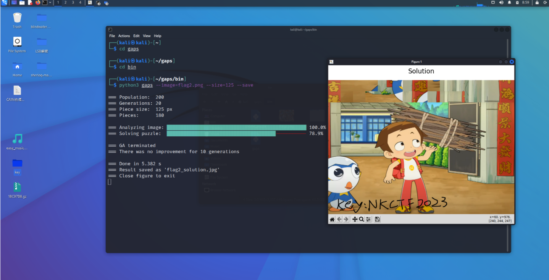
Task: Select the key folder on desktop
Action: (x=17, y=166)
